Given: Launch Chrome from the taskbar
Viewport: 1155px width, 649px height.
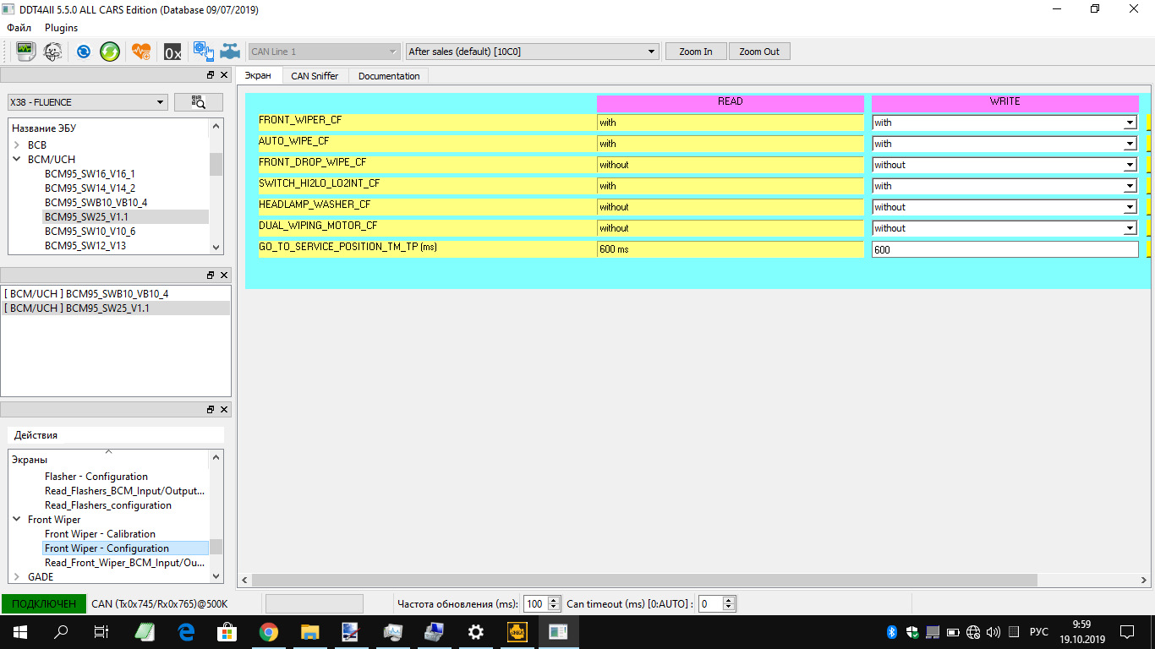Looking at the screenshot, I should point(269,632).
